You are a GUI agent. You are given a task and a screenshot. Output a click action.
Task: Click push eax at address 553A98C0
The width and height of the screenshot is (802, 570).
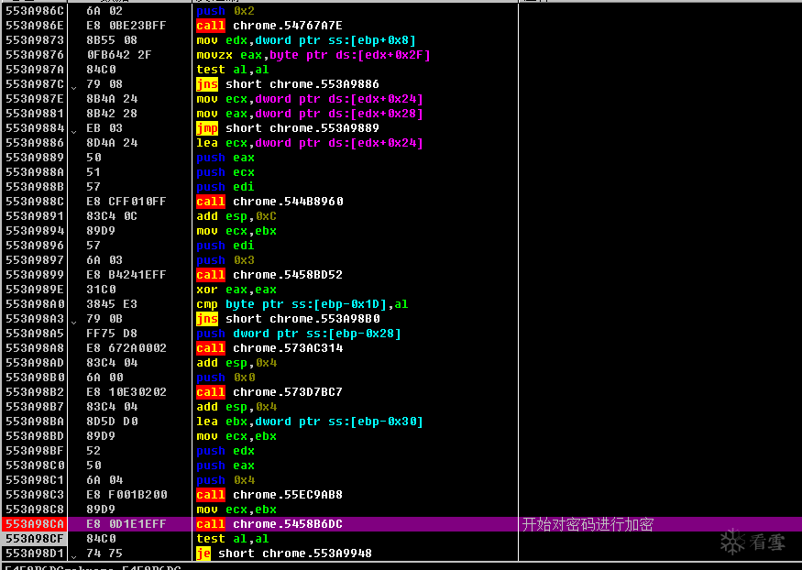tap(225, 466)
